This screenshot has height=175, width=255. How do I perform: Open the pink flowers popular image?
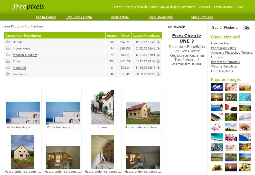click(231, 138)
